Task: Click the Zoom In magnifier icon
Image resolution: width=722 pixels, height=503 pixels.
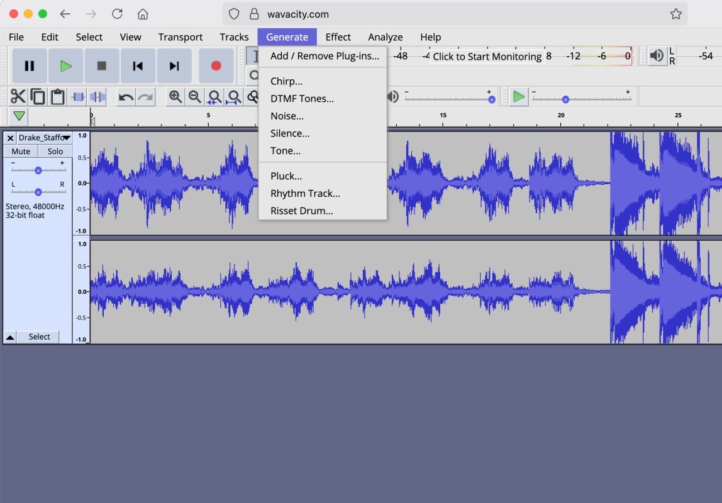Action: pos(175,96)
